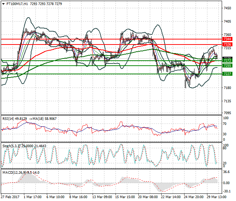Click the 7095 price scale value

[227, 113]
